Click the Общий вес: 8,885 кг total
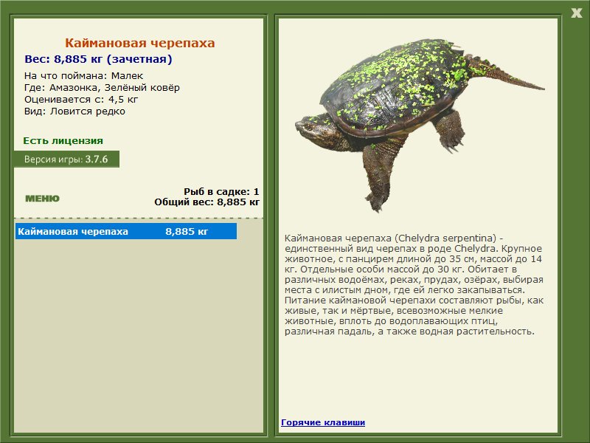The height and width of the screenshot is (443, 590). (x=206, y=202)
